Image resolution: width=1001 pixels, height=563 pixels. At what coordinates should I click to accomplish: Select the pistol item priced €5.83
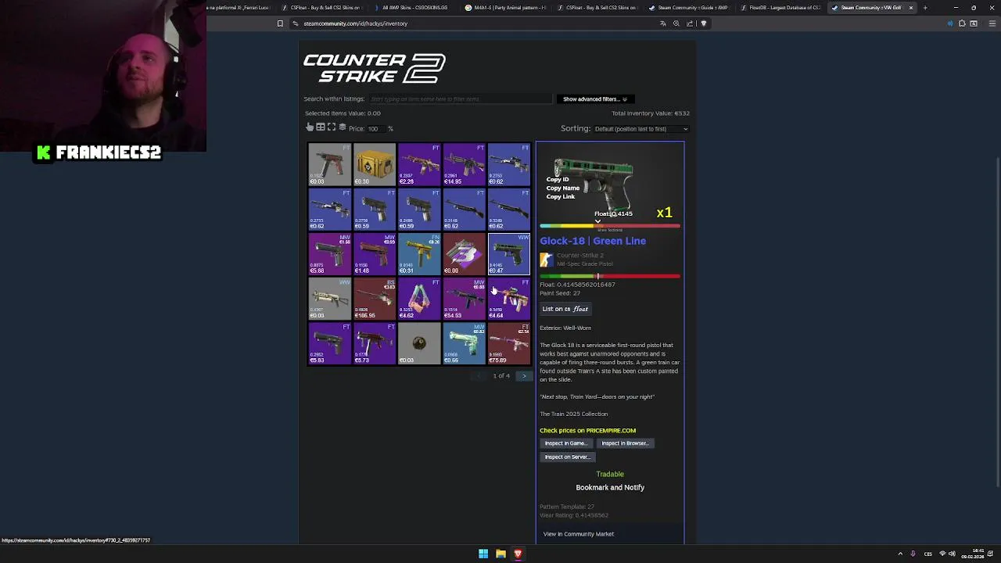pyautogui.click(x=329, y=344)
